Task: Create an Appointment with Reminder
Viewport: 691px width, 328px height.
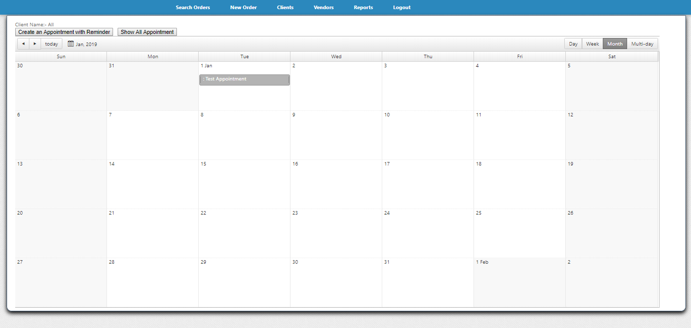Action: [64, 32]
